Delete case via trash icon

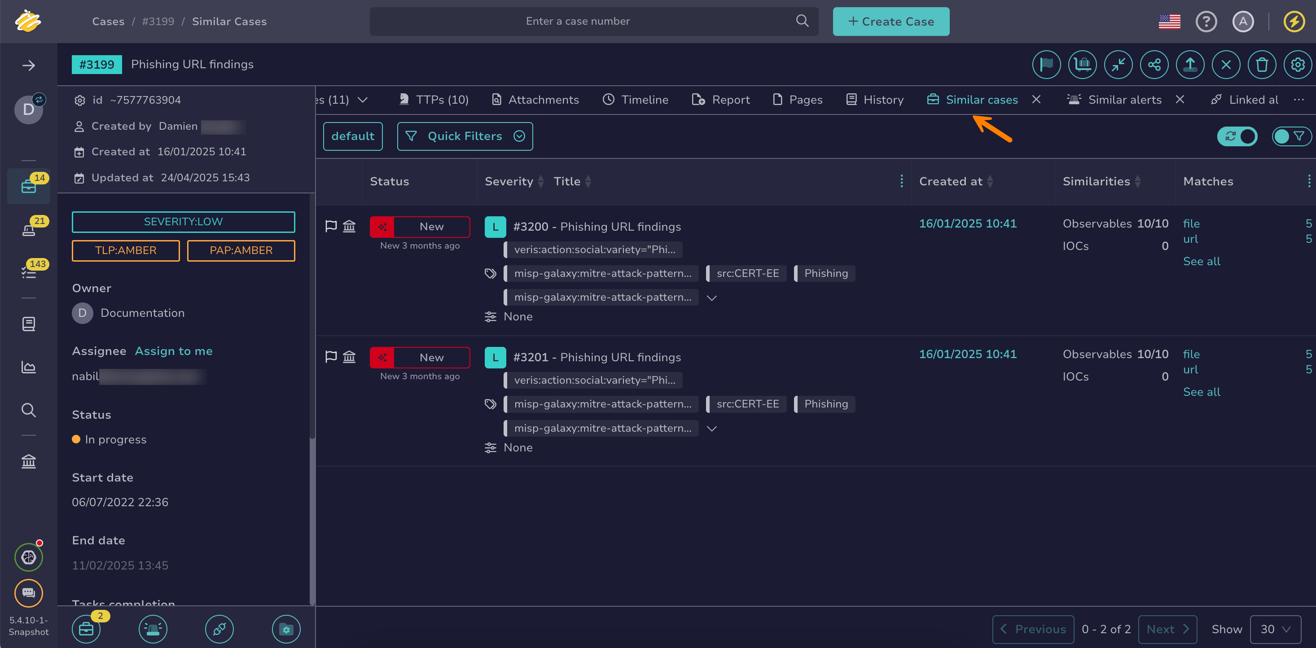pos(1262,64)
